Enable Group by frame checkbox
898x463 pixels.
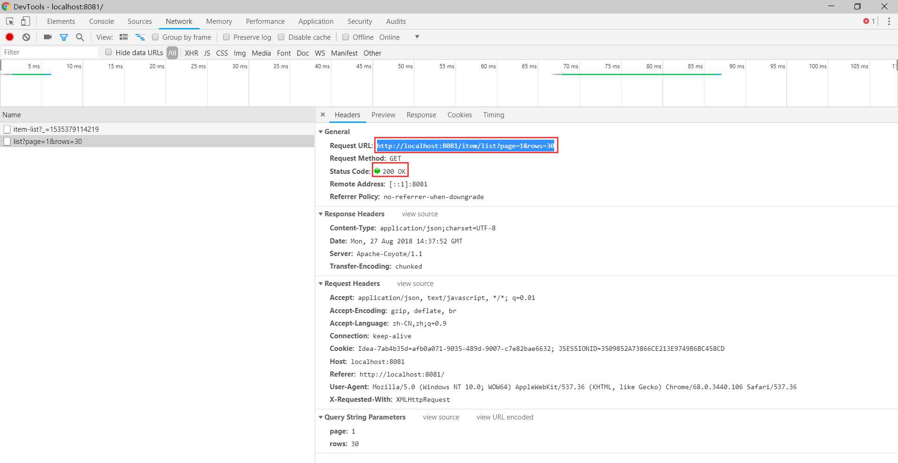coord(155,37)
